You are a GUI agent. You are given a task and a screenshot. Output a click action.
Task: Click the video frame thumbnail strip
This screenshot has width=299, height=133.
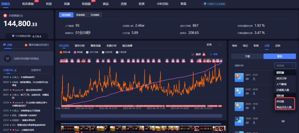click(x=143, y=128)
